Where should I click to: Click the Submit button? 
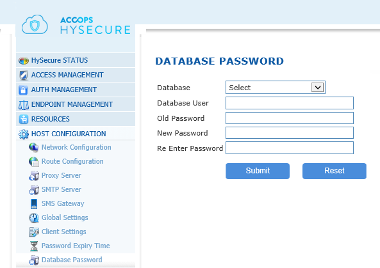pyautogui.click(x=258, y=171)
